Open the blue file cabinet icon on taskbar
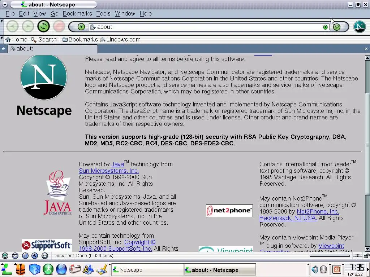 tap(34, 269)
